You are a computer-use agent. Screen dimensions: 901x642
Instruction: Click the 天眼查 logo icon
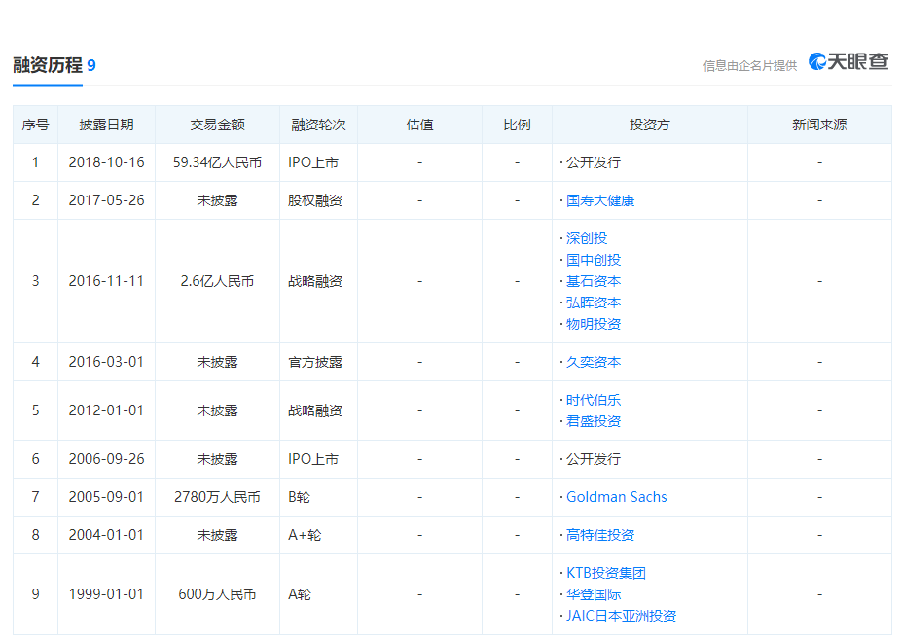click(848, 61)
